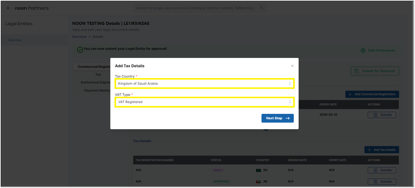Expand the VAT Type dropdown
The height and width of the screenshot is (188, 415).
(204, 102)
